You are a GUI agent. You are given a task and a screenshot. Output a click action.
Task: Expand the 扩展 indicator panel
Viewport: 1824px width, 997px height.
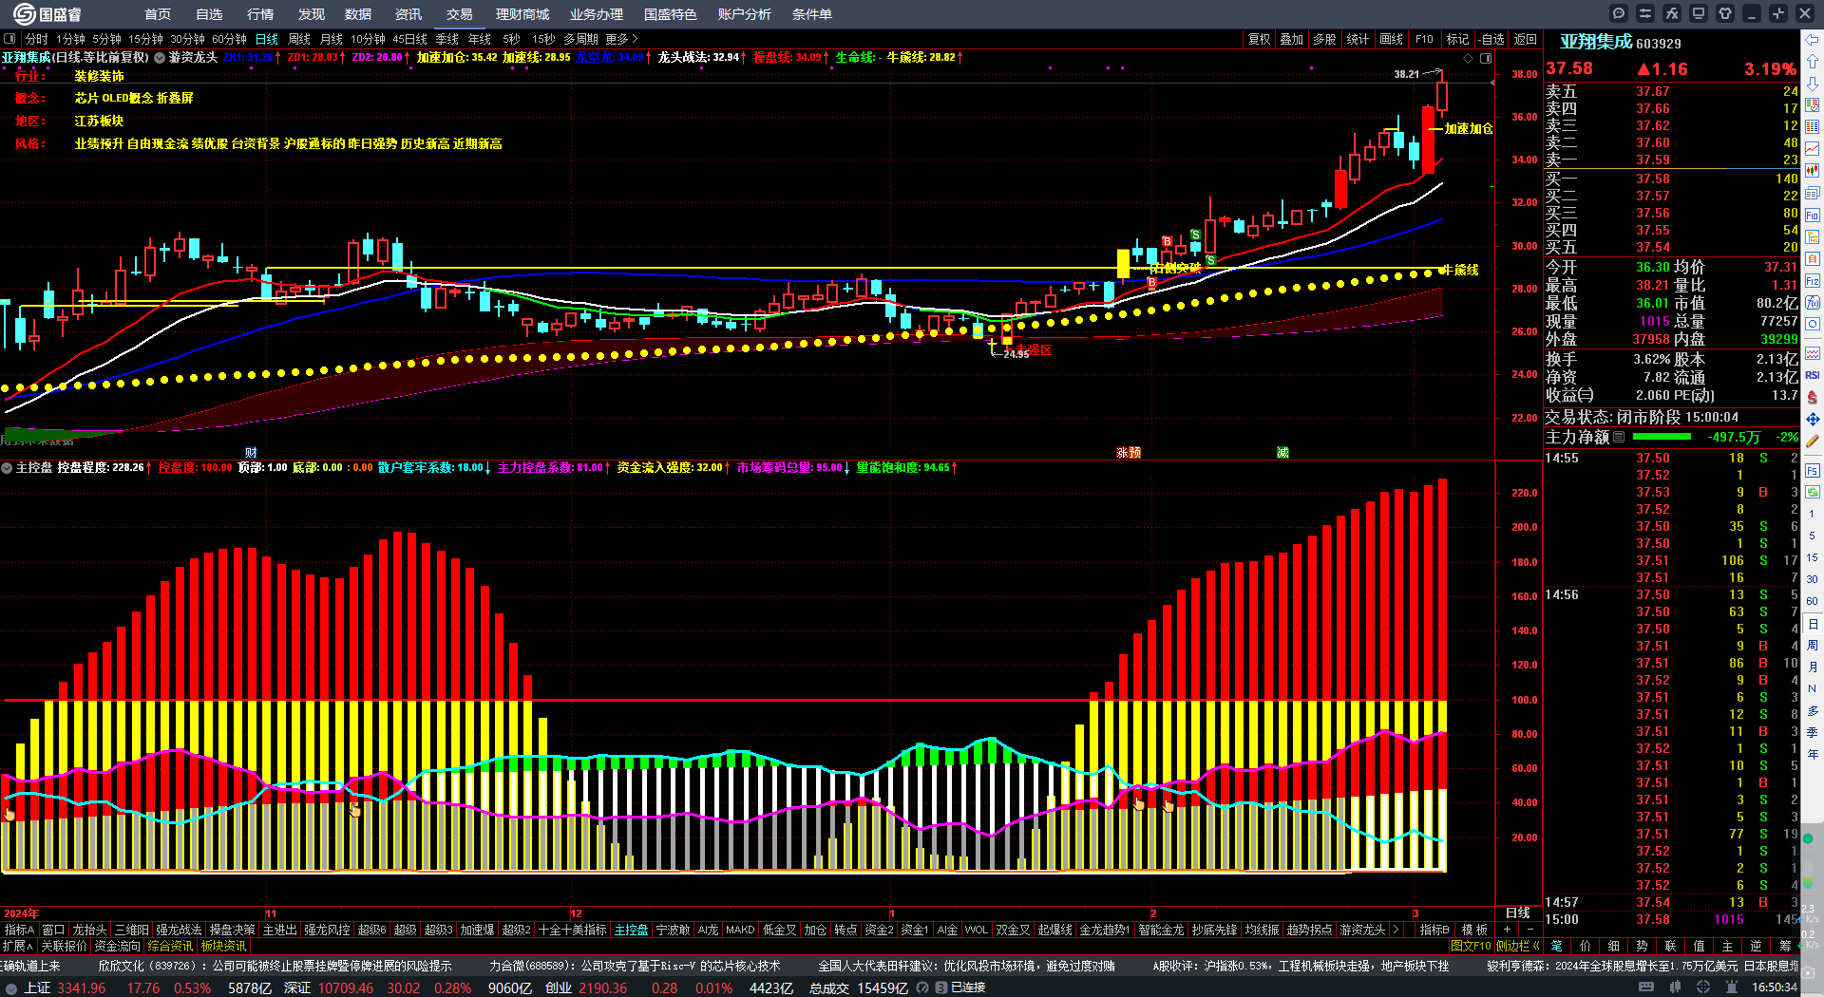pyautogui.click(x=18, y=946)
